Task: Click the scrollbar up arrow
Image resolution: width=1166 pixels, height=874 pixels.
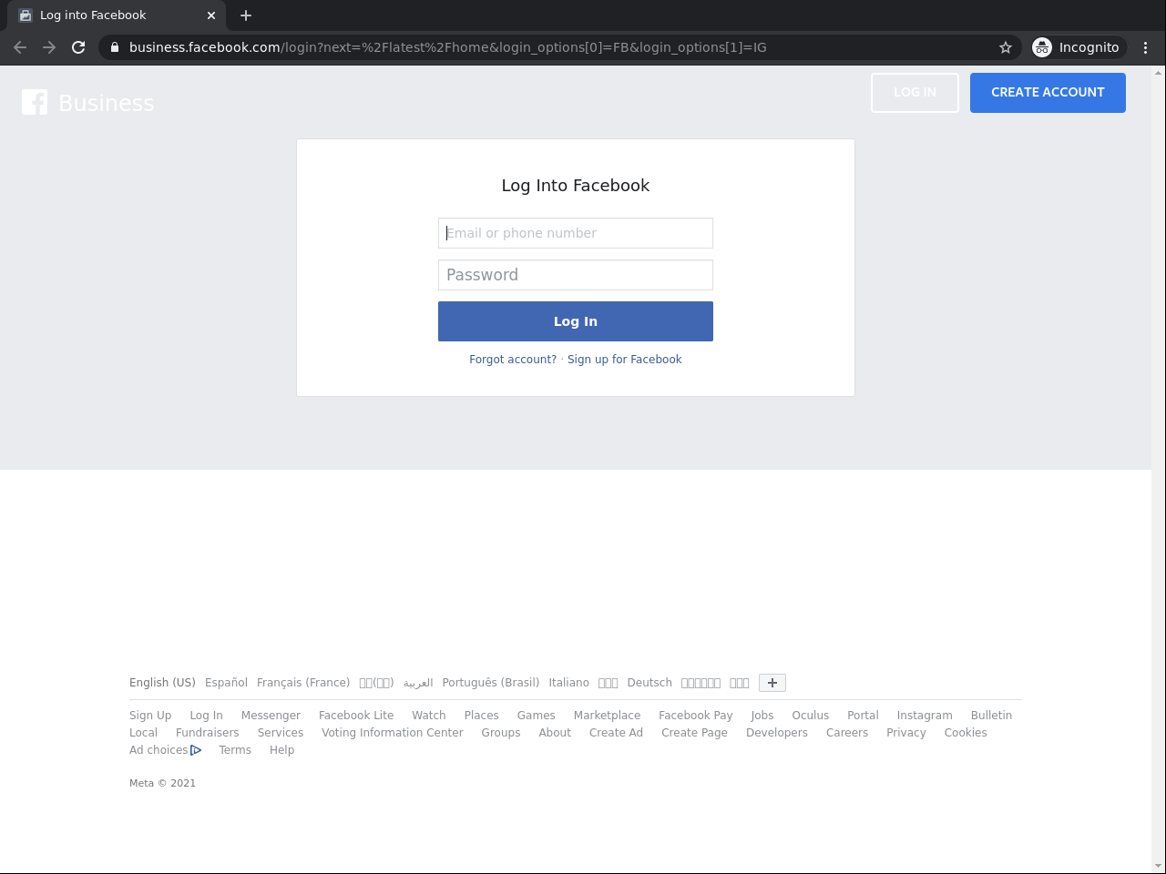Action: coord(1159,73)
